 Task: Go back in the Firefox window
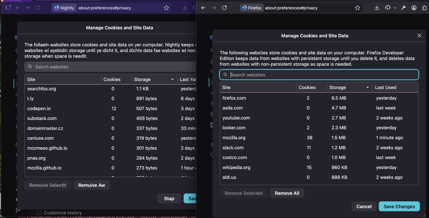click(x=203, y=8)
